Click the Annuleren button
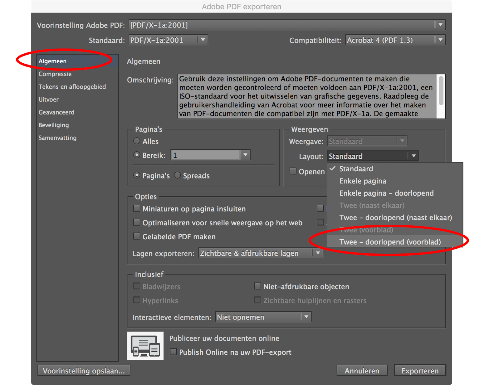The image size is (494, 385). [362, 370]
